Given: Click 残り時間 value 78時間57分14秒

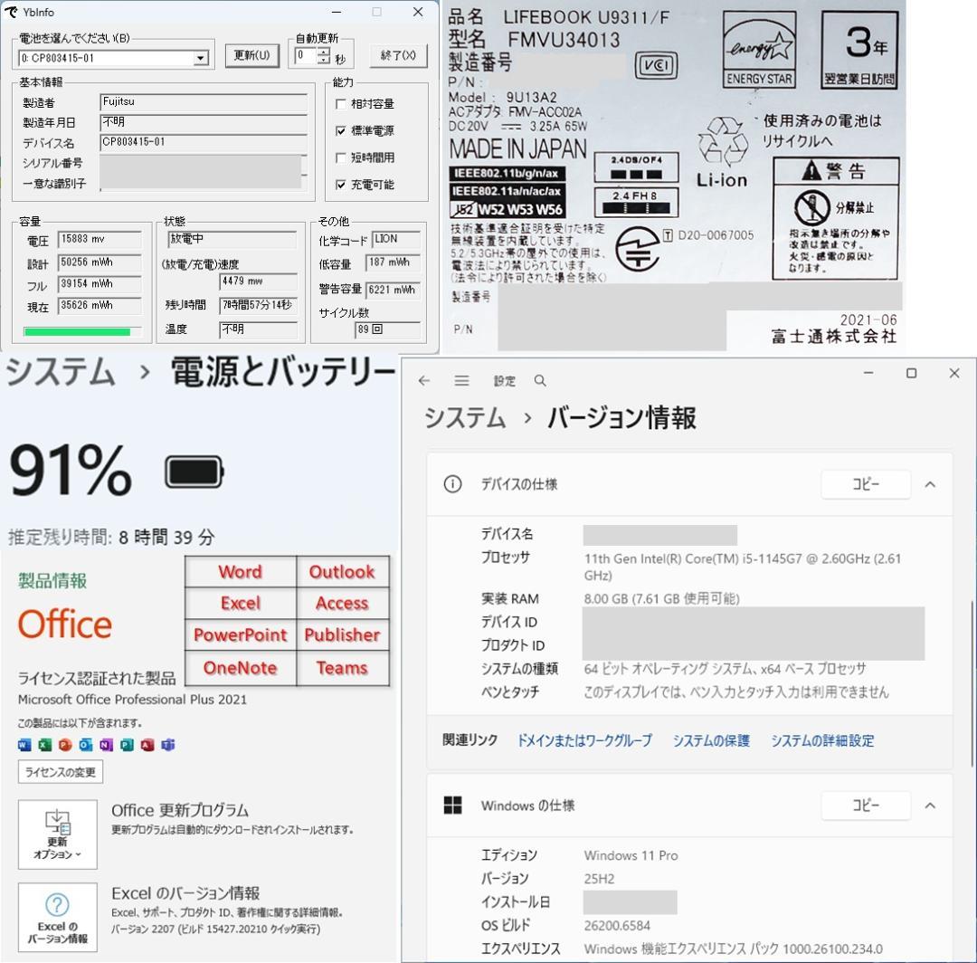Looking at the screenshot, I should click(x=258, y=305).
